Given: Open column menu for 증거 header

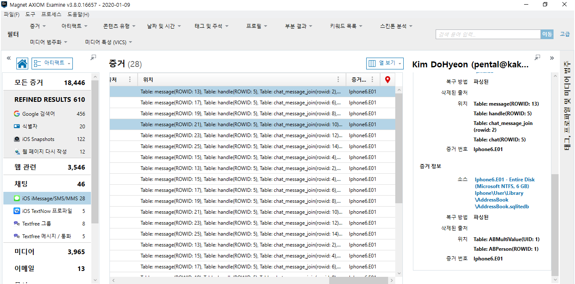Looking at the screenshot, I should [x=372, y=80].
